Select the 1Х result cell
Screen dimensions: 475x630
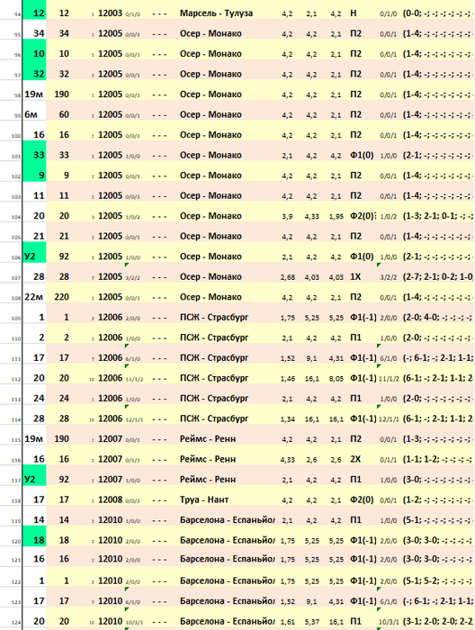click(355, 277)
